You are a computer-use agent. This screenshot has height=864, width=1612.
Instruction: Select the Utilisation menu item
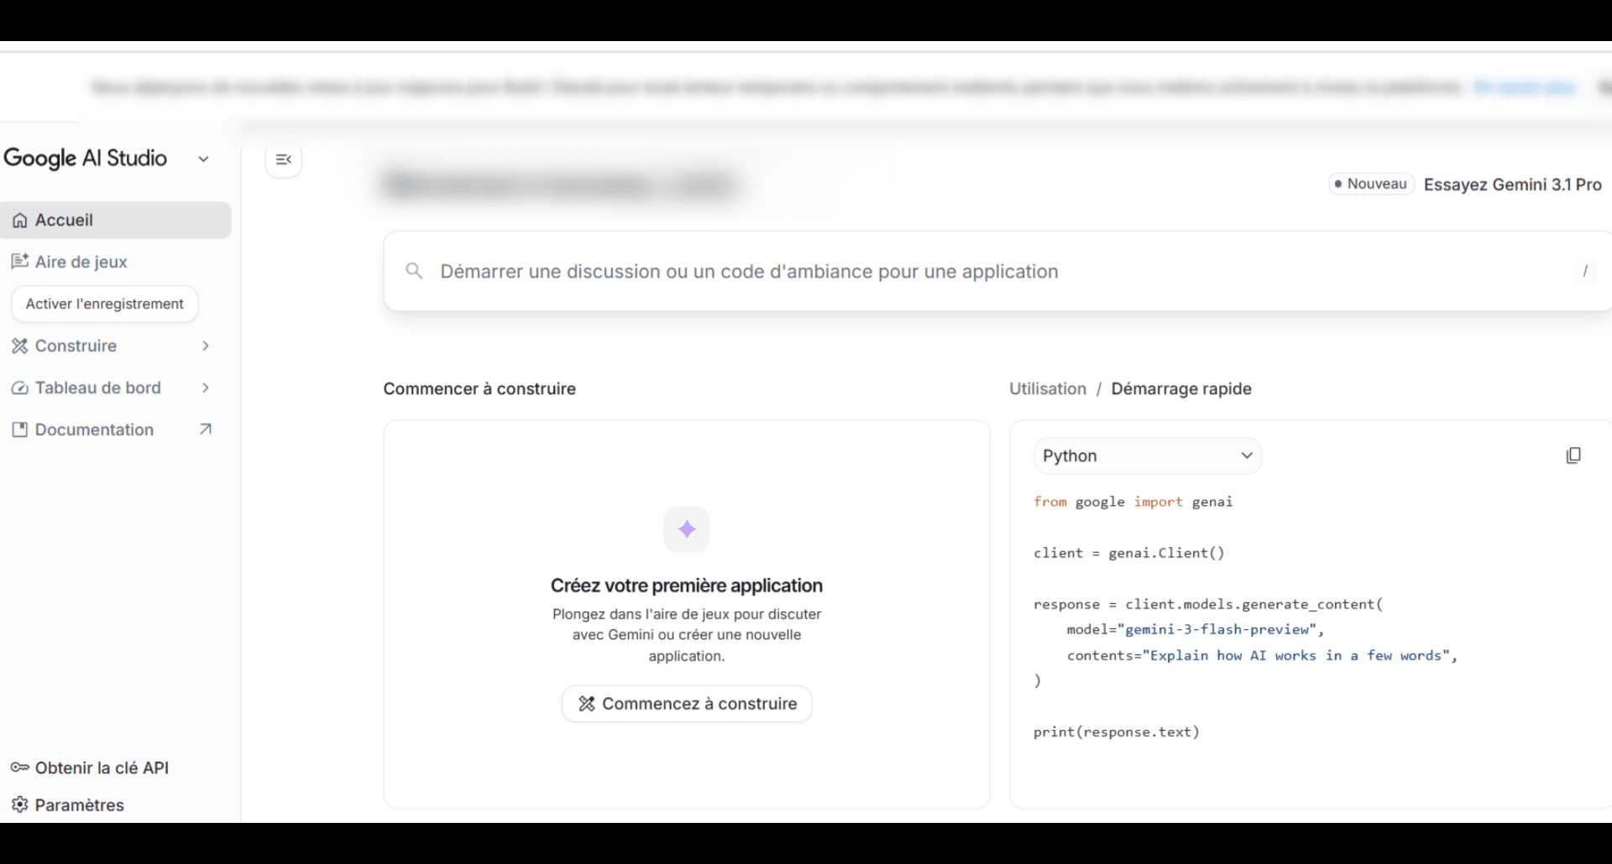coord(1047,388)
